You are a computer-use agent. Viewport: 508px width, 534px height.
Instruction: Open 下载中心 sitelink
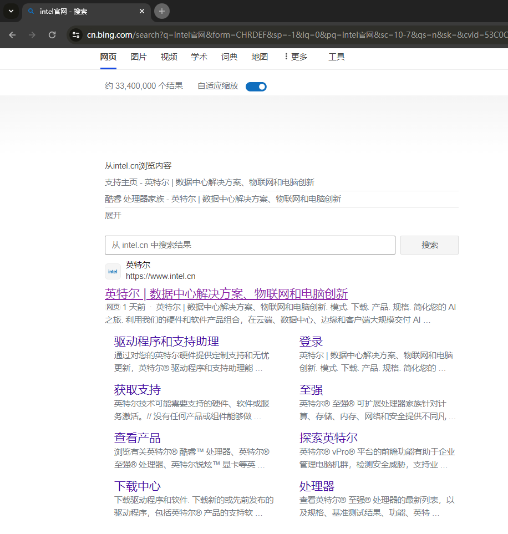(x=138, y=487)
